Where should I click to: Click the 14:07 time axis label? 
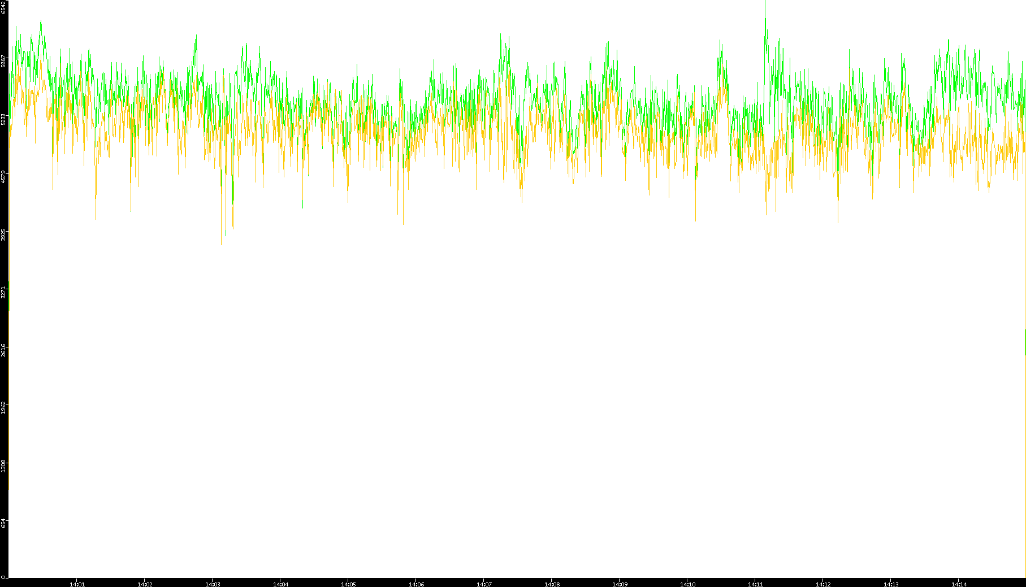484,584
